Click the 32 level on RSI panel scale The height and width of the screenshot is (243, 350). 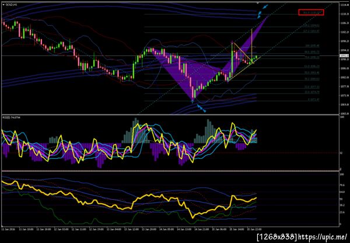point(341,153)
